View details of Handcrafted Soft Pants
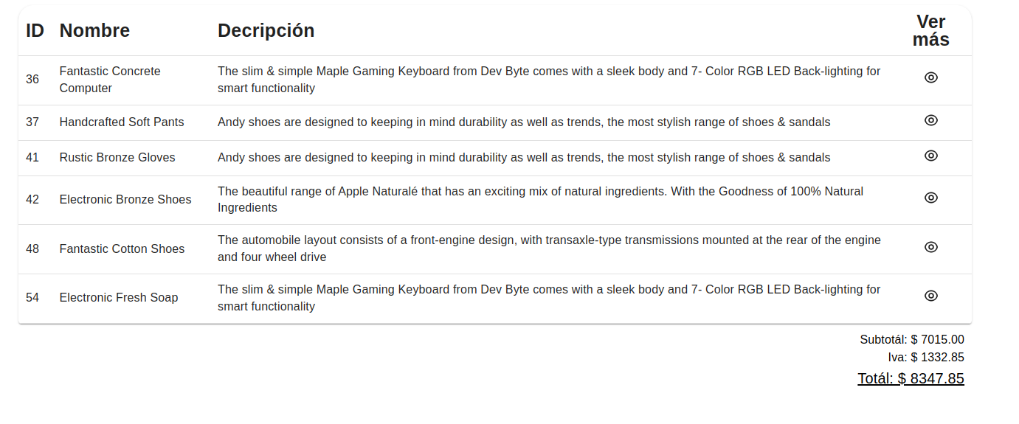Image resolution: width=1019 pixels, height=424 pixels. click(x=930, y=120)
